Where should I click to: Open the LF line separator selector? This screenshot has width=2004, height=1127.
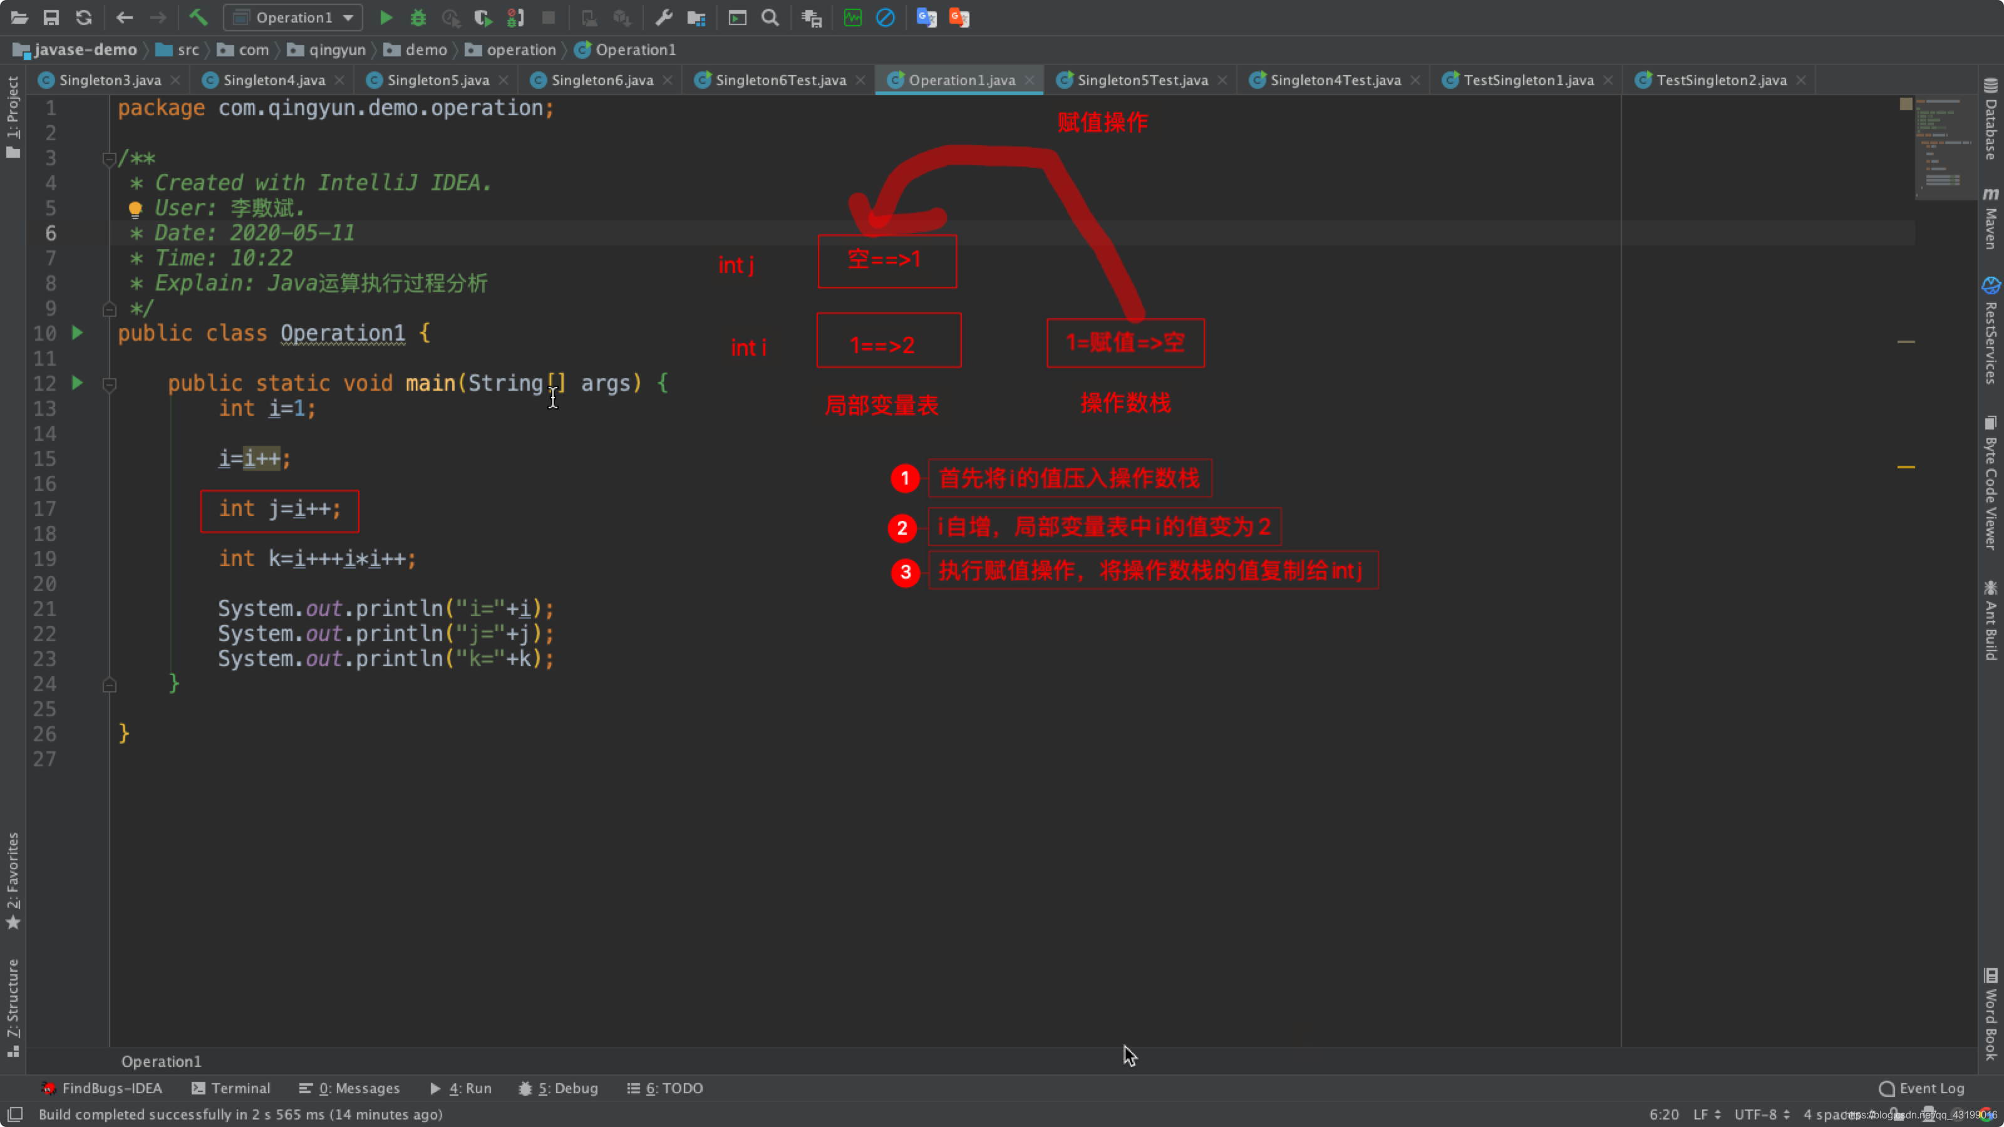(1707, 1114)
